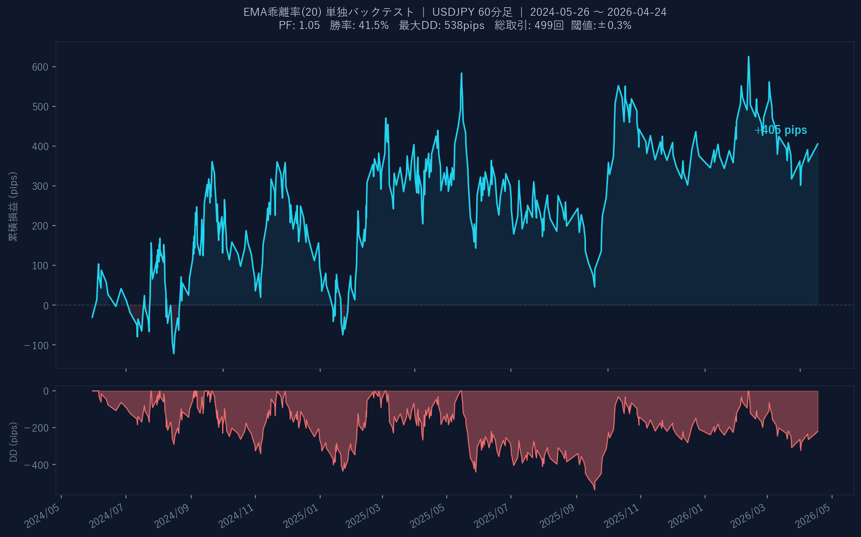
Task: Click the 累積損益 (pips) y-axis label
Action: [x=13, y=206]
